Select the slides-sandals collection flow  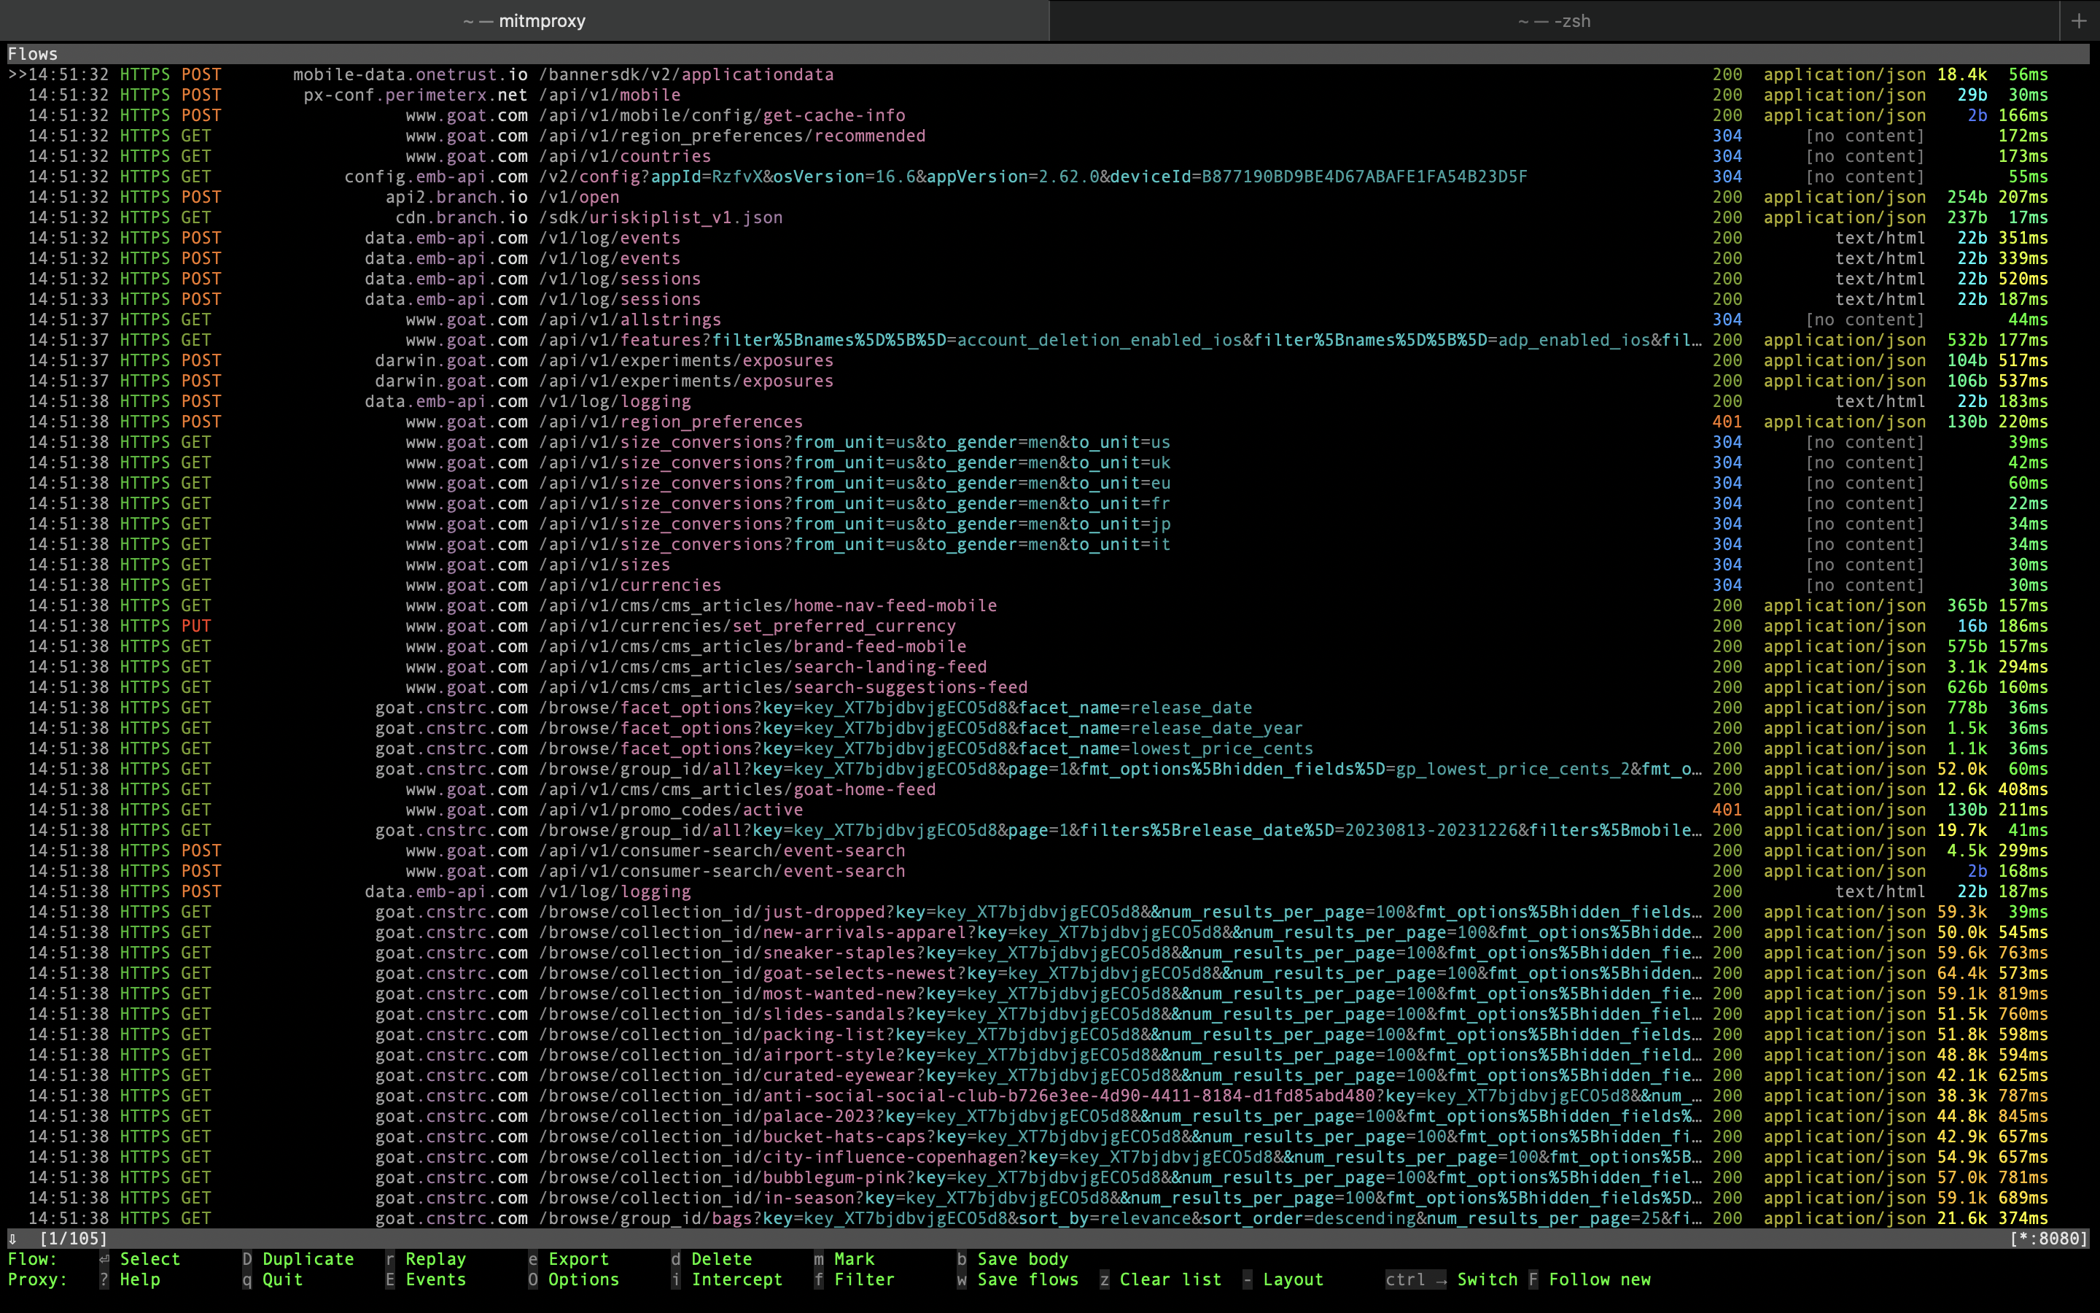click(x=1049, y=1013)
